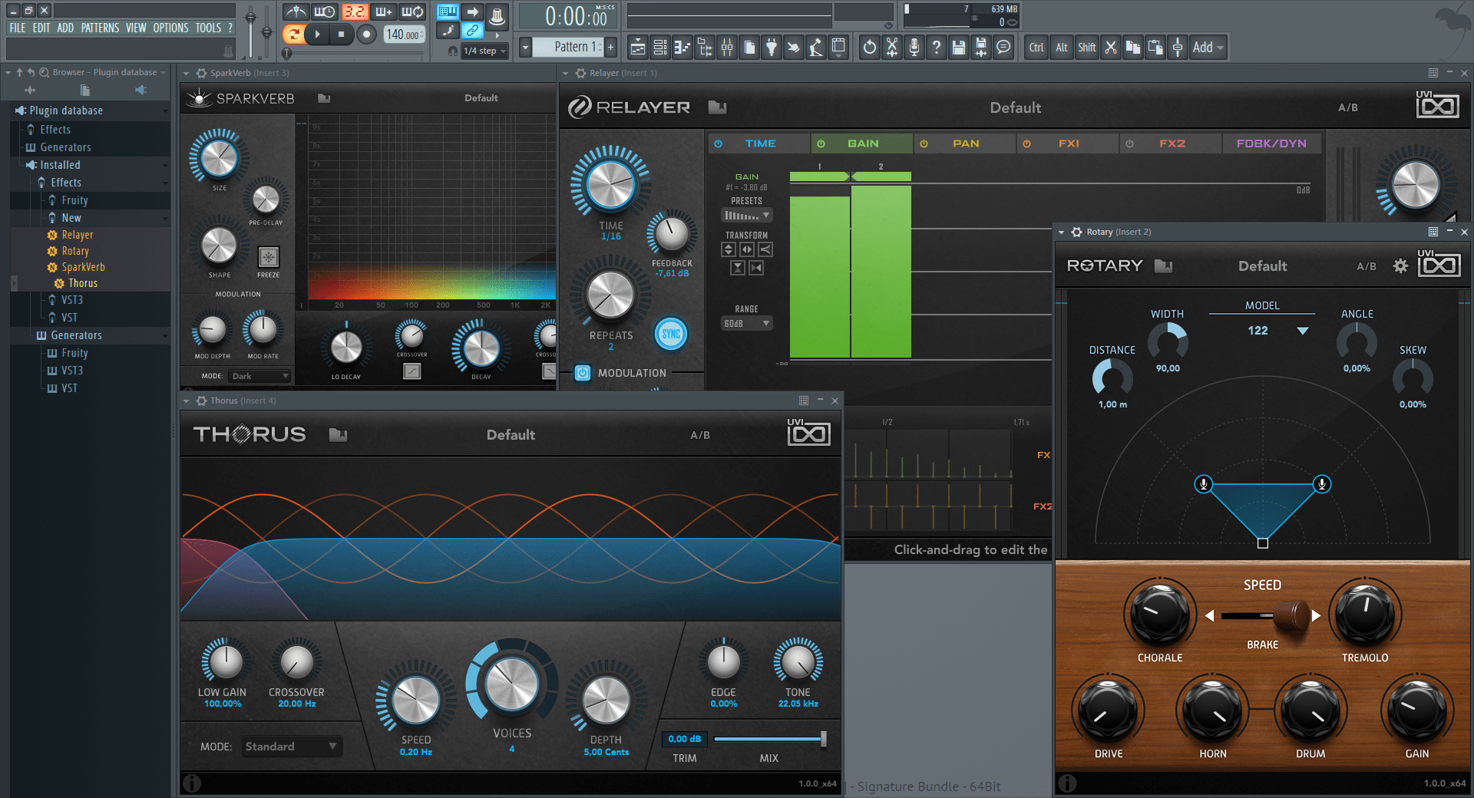Collapse the Installed folder in the browser

pos(60,165)
